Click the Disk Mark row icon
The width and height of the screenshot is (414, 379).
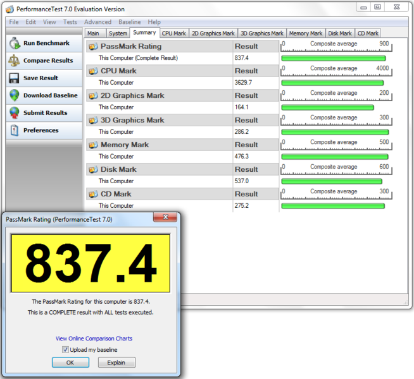pyautogui.click(x=93, y=170)
